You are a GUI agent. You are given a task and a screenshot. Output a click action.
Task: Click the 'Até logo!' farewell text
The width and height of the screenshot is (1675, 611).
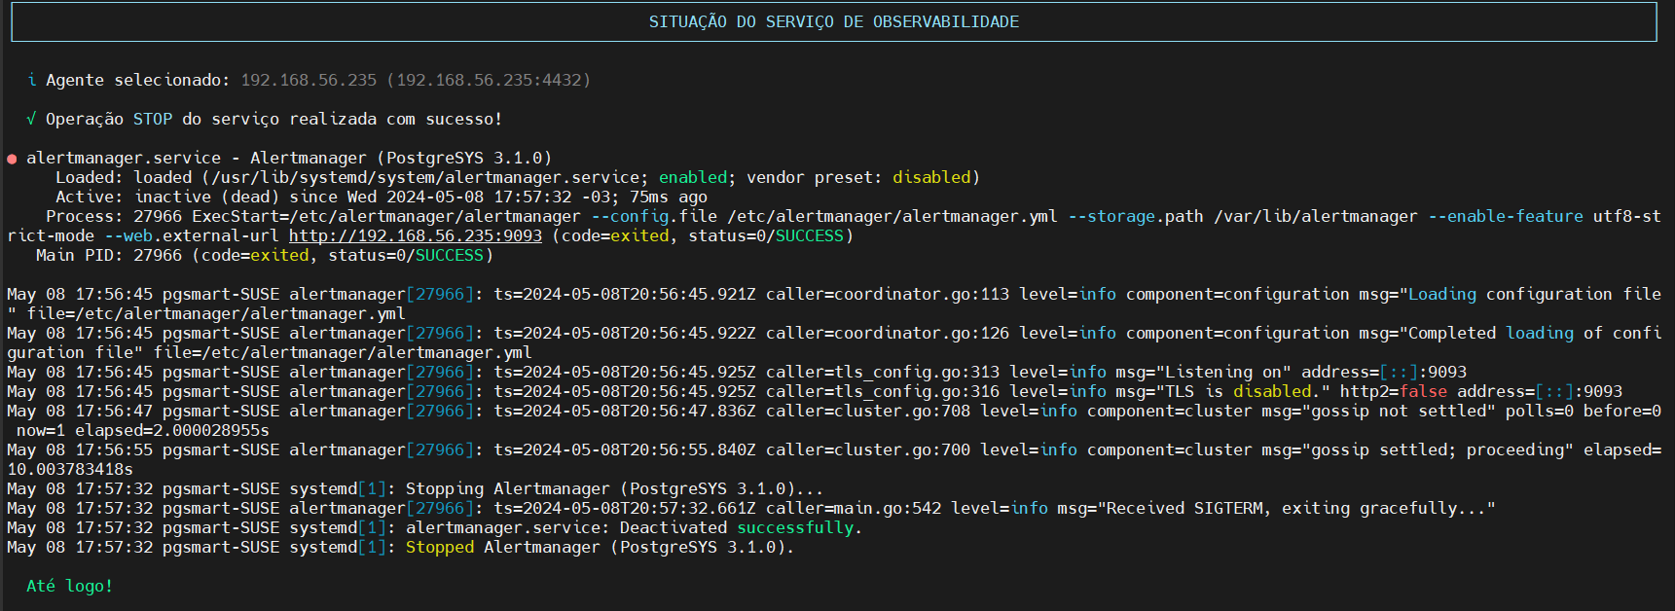(x=70, y=586)
